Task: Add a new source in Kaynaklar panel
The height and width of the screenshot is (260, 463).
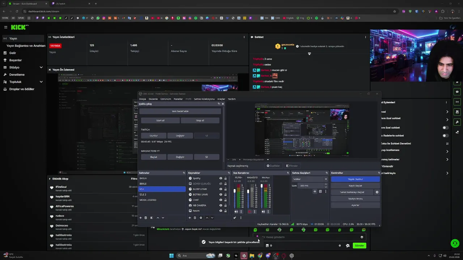Action: (190, 218)
